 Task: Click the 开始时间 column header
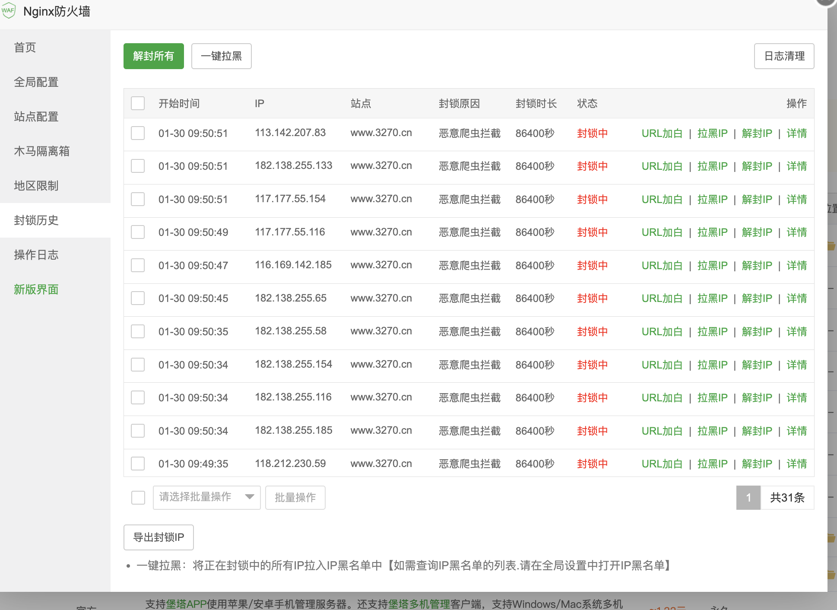(179, 103)
